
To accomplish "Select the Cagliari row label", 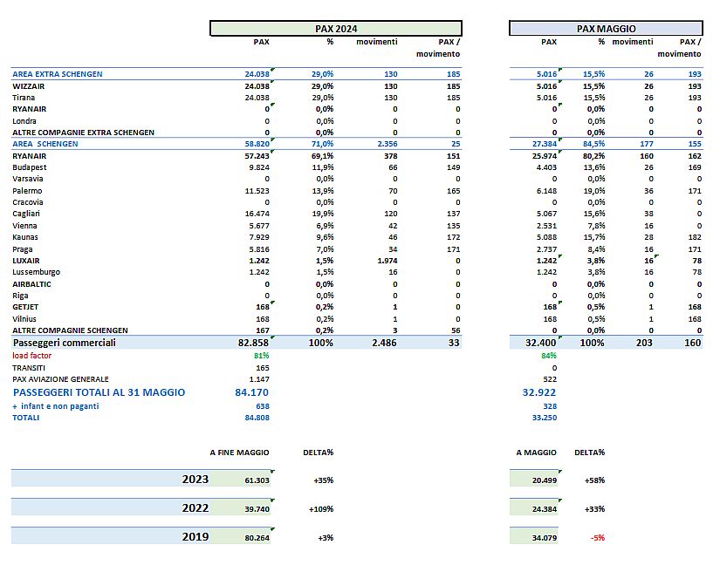I will pyautogui.click(x=26, y=214).
